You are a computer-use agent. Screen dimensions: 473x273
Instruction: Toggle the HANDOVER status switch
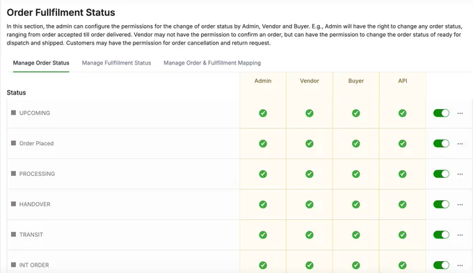[441, 204]
